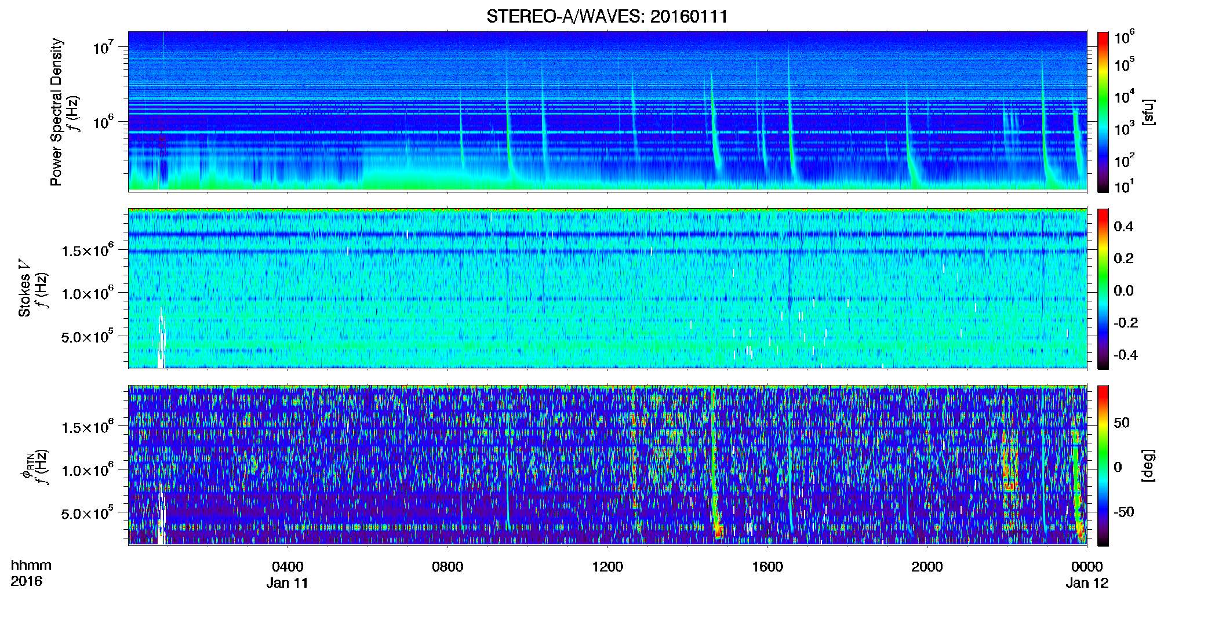Click the power spectral density colorbar
1215x626 pixels.
1103,112
